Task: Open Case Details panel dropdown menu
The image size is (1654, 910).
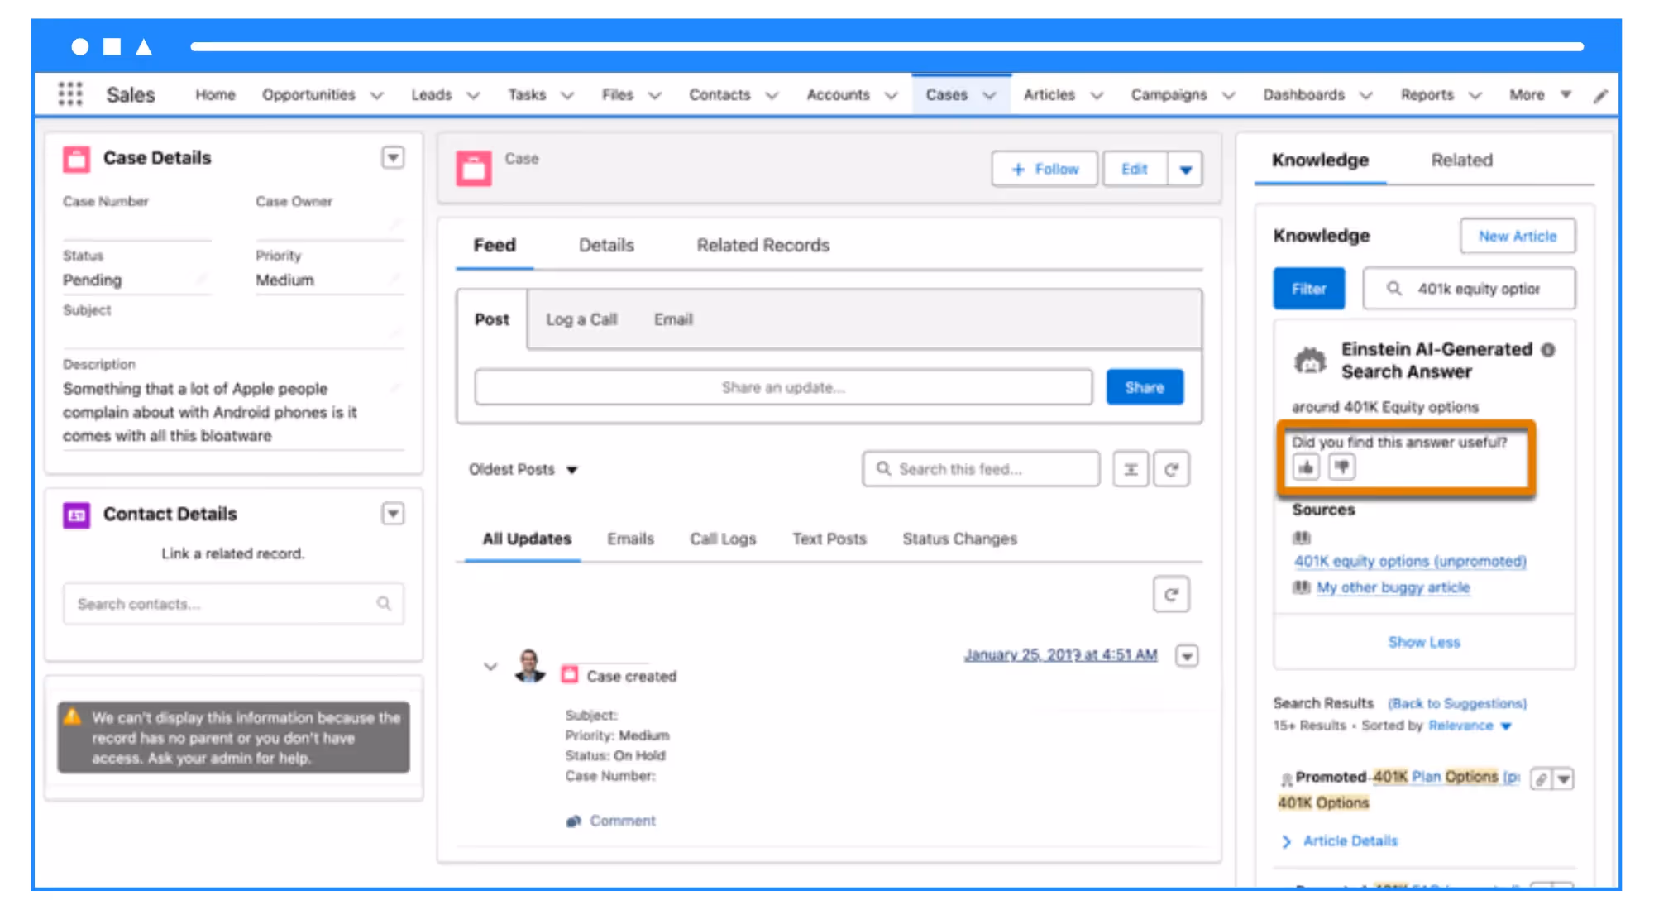Action: (393, 157)
